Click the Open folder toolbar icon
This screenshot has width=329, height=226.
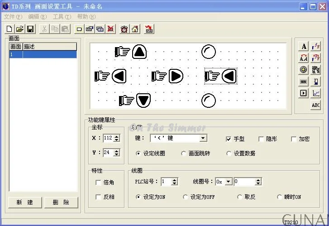point(20,29)
